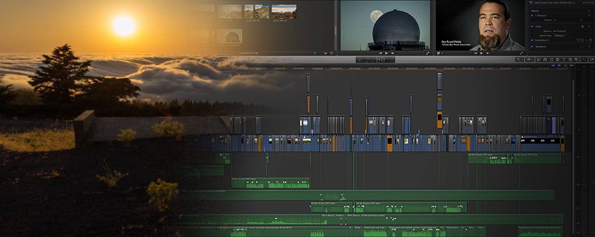Go to previous frame in left viewer

[381, 53]
